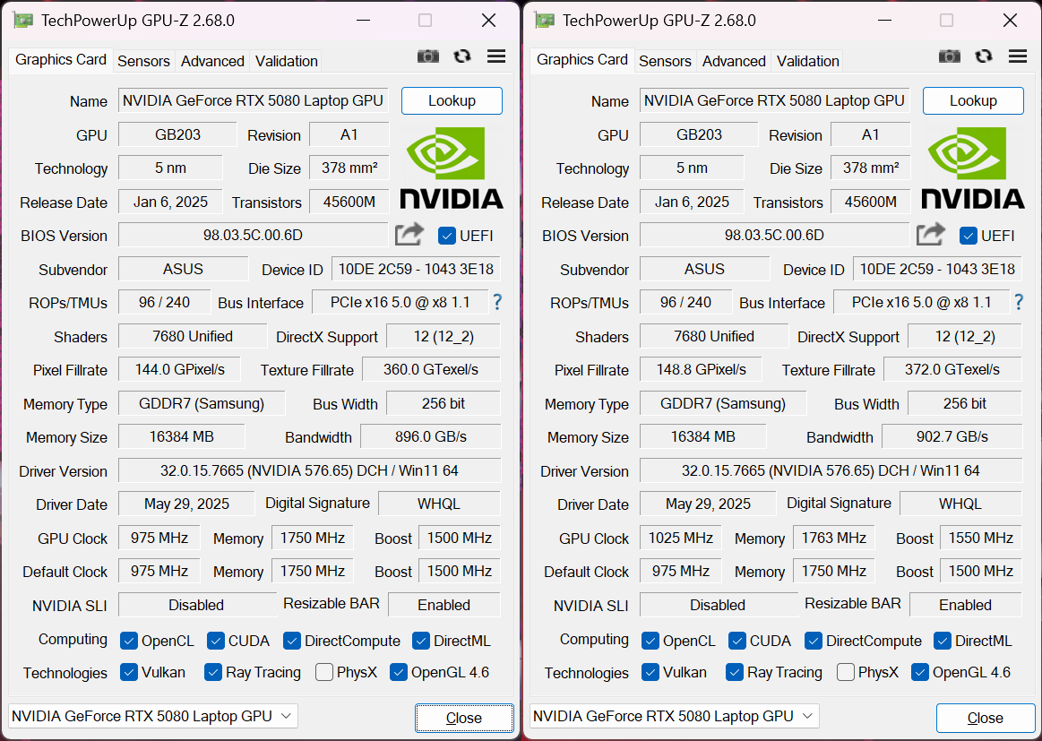
Task: Open the GPU selector dropdown in right window
Action: (675, 716)
